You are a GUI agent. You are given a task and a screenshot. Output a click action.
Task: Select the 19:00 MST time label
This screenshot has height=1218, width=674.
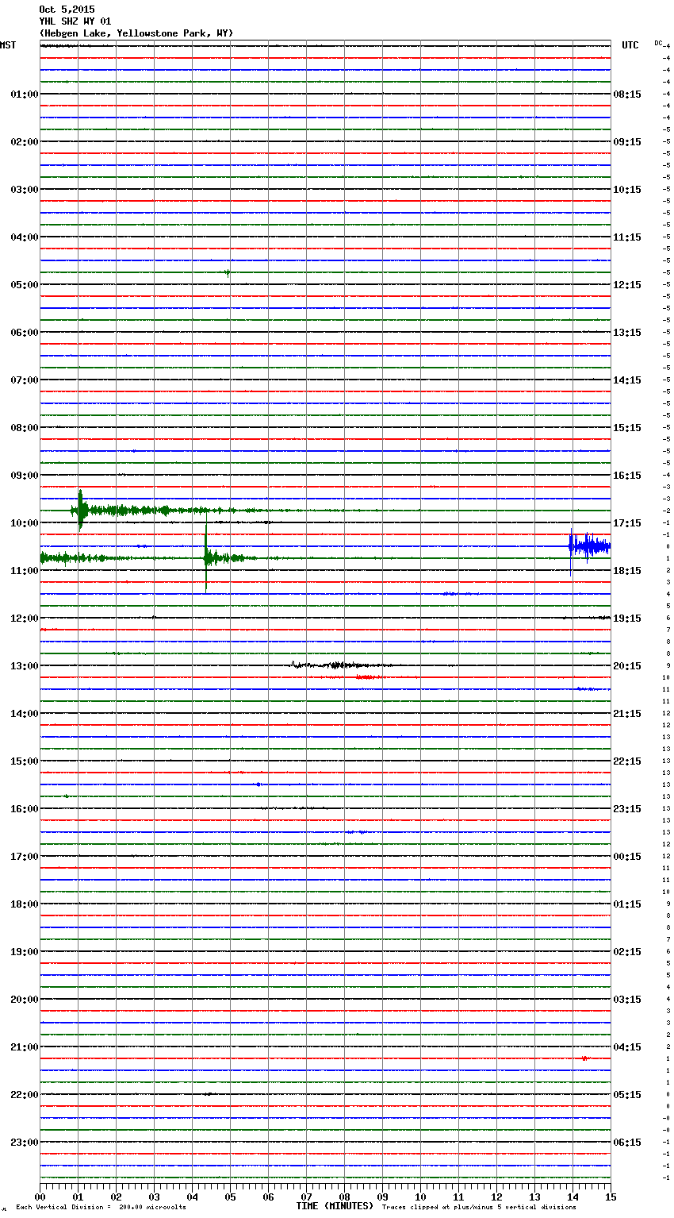[24, 952]
